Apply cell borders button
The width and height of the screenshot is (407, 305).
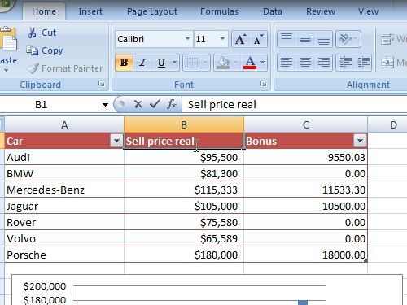(192, 63)
